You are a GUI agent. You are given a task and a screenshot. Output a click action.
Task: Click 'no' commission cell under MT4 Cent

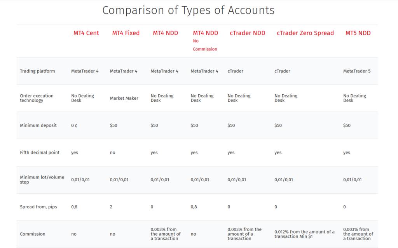coord(74,234)
